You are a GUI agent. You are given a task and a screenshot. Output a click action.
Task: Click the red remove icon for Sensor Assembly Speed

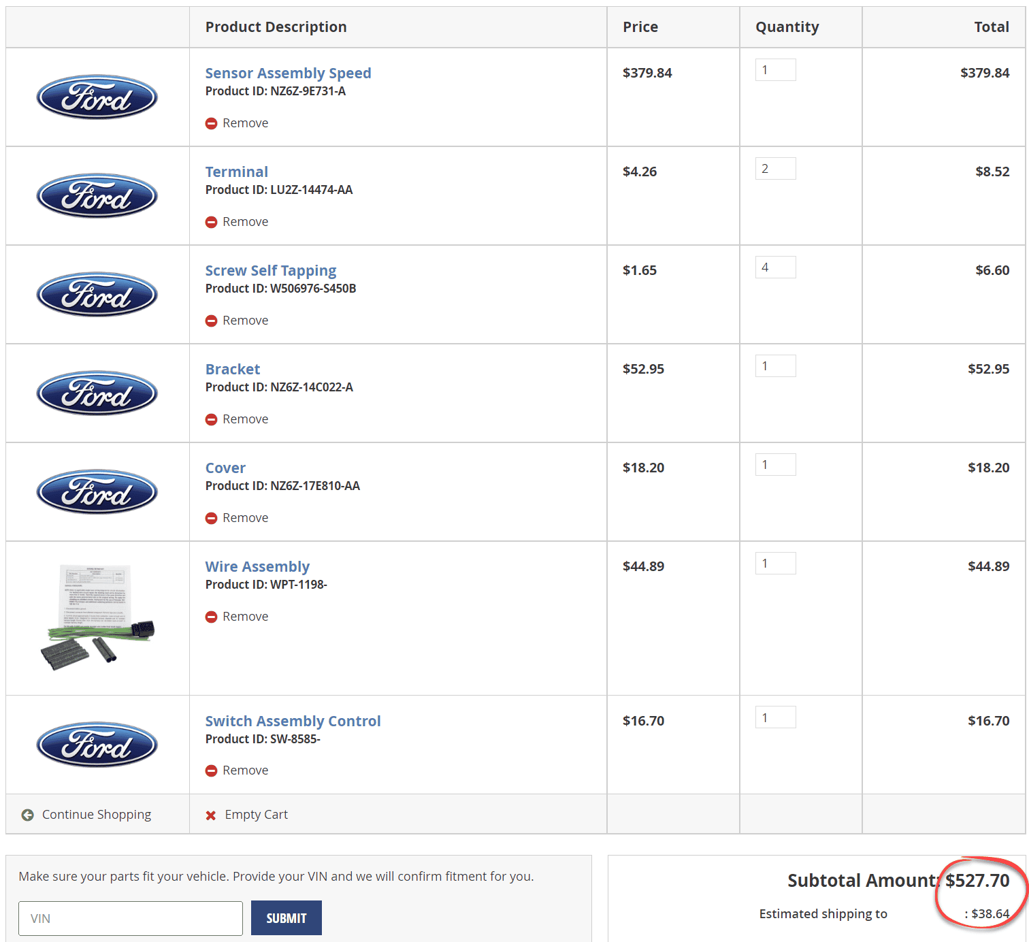(x=211, y=123)
